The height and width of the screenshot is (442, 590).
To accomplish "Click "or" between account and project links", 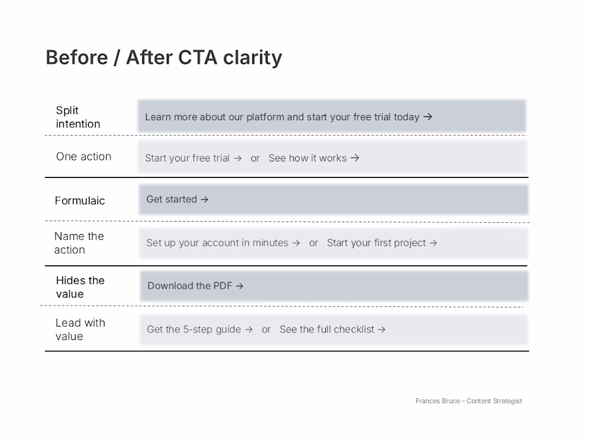I will pos(313,243).
